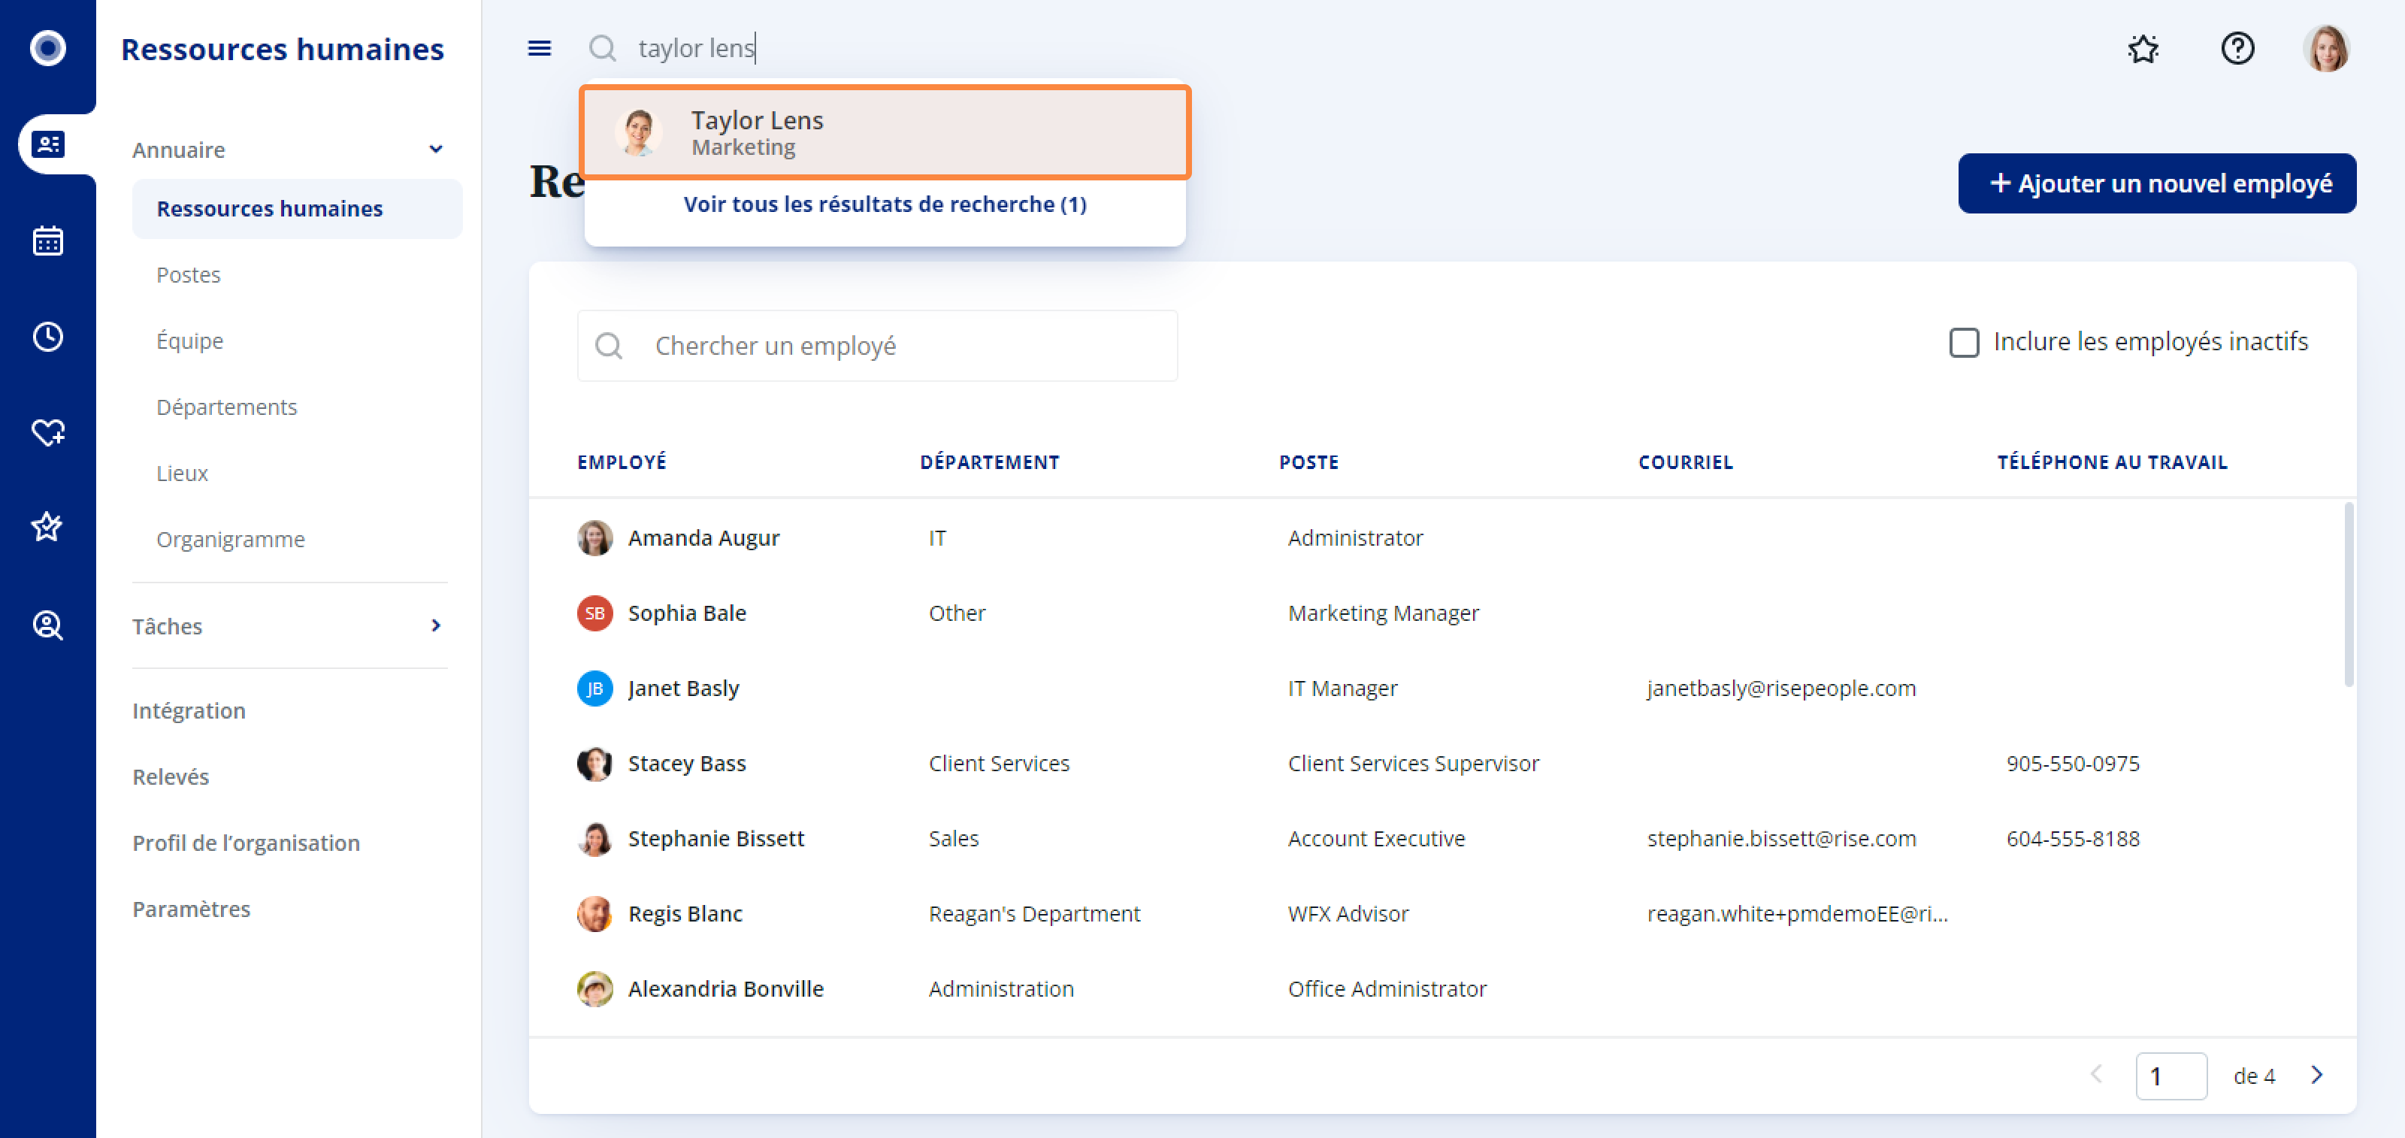The width and height of the screenshot is (2405, 1138).
Task: Open Sophia Bale's name link
Action: coord(687,613)
